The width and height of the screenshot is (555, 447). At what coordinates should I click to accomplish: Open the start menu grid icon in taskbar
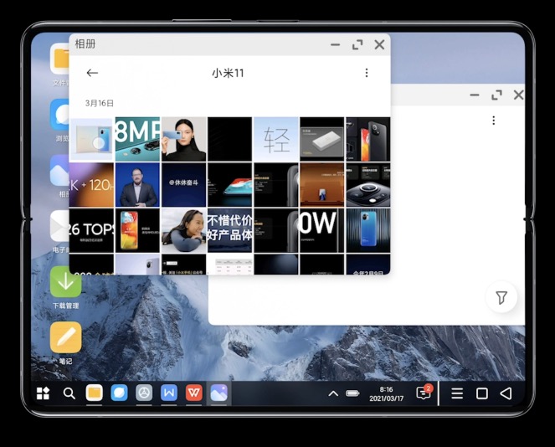click(x=43, y=393)
